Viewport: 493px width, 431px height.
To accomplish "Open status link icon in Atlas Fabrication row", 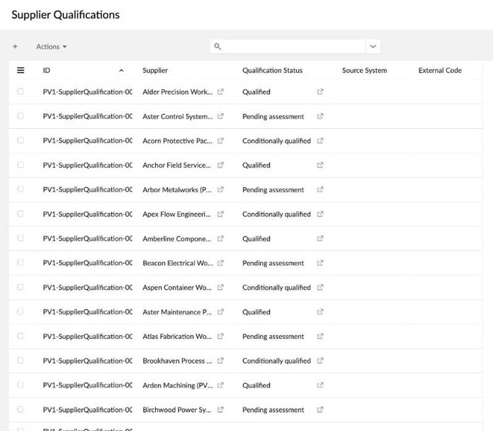I will coord(320,336).
